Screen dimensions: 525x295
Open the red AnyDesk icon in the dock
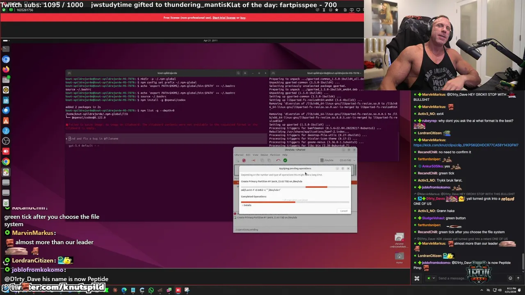point(6,151)
